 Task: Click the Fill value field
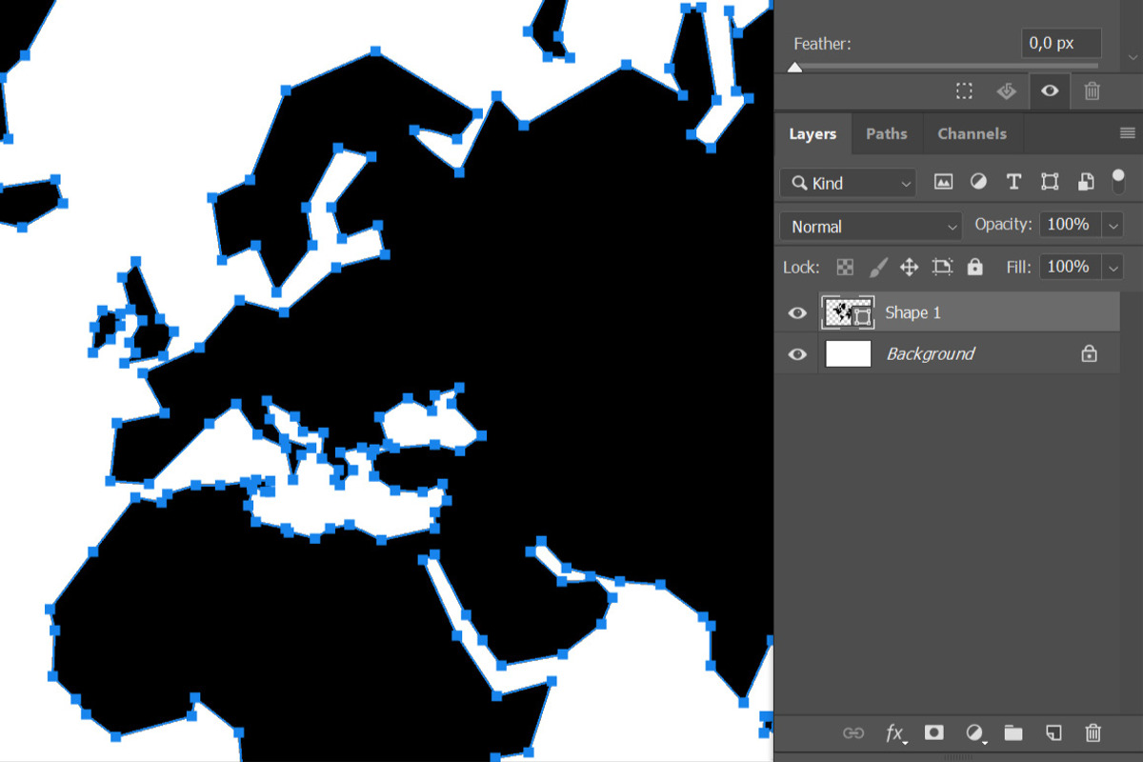click(x=1070, y=268)
